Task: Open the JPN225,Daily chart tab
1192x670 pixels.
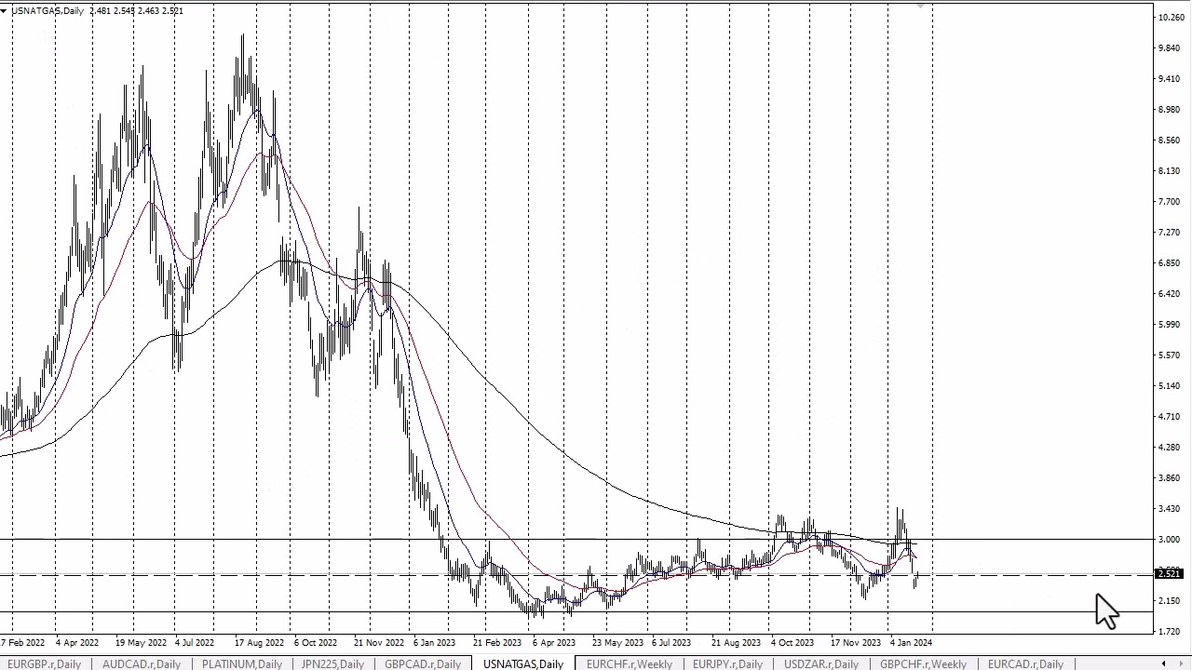Action: [x=332, y=663]
